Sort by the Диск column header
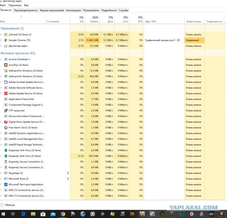227x218 pixels. coord(107,19)
